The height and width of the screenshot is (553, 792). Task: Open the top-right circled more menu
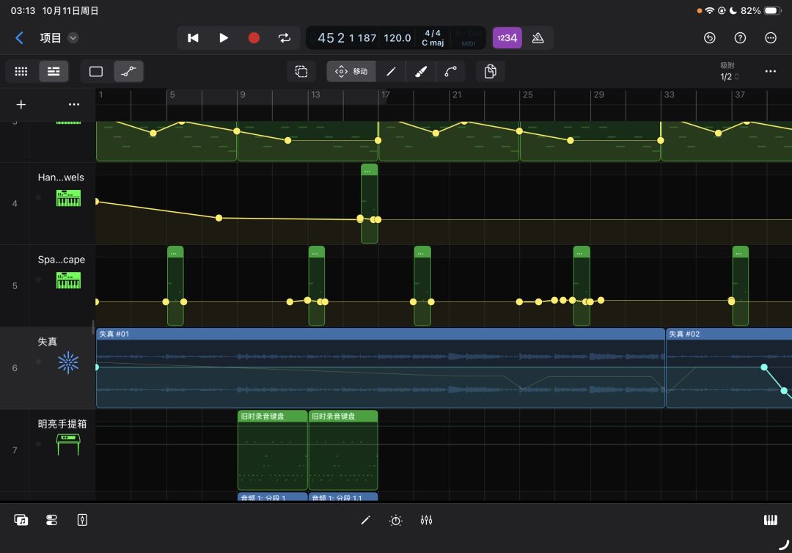pos(770,38)
